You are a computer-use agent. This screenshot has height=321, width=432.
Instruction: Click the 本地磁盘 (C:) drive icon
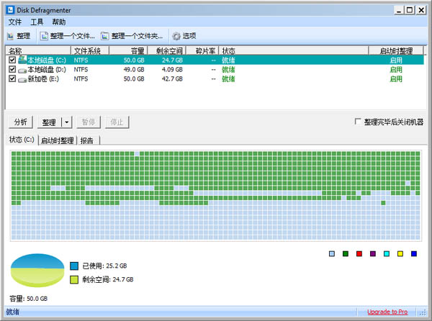click(x=22, y=60)
